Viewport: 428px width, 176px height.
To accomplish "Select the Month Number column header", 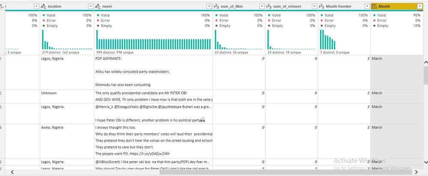I will (344, 6).
